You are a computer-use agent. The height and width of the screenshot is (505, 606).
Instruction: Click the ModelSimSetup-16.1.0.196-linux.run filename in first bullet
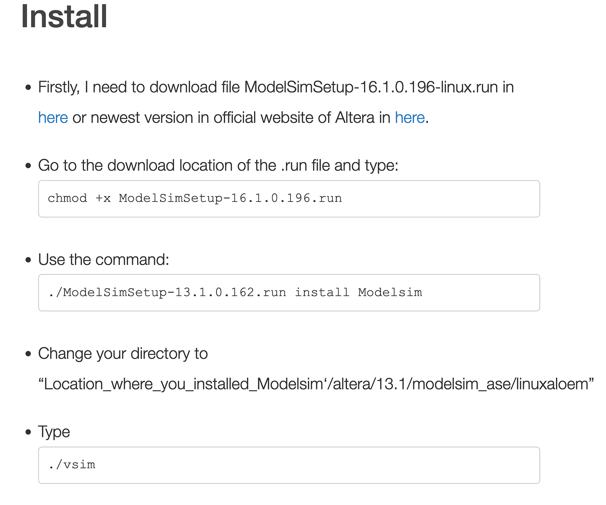pyautogui.click(x=371, y=87)
